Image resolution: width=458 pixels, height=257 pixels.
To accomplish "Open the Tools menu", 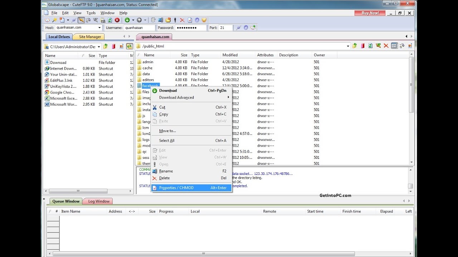I will (91, 13).
